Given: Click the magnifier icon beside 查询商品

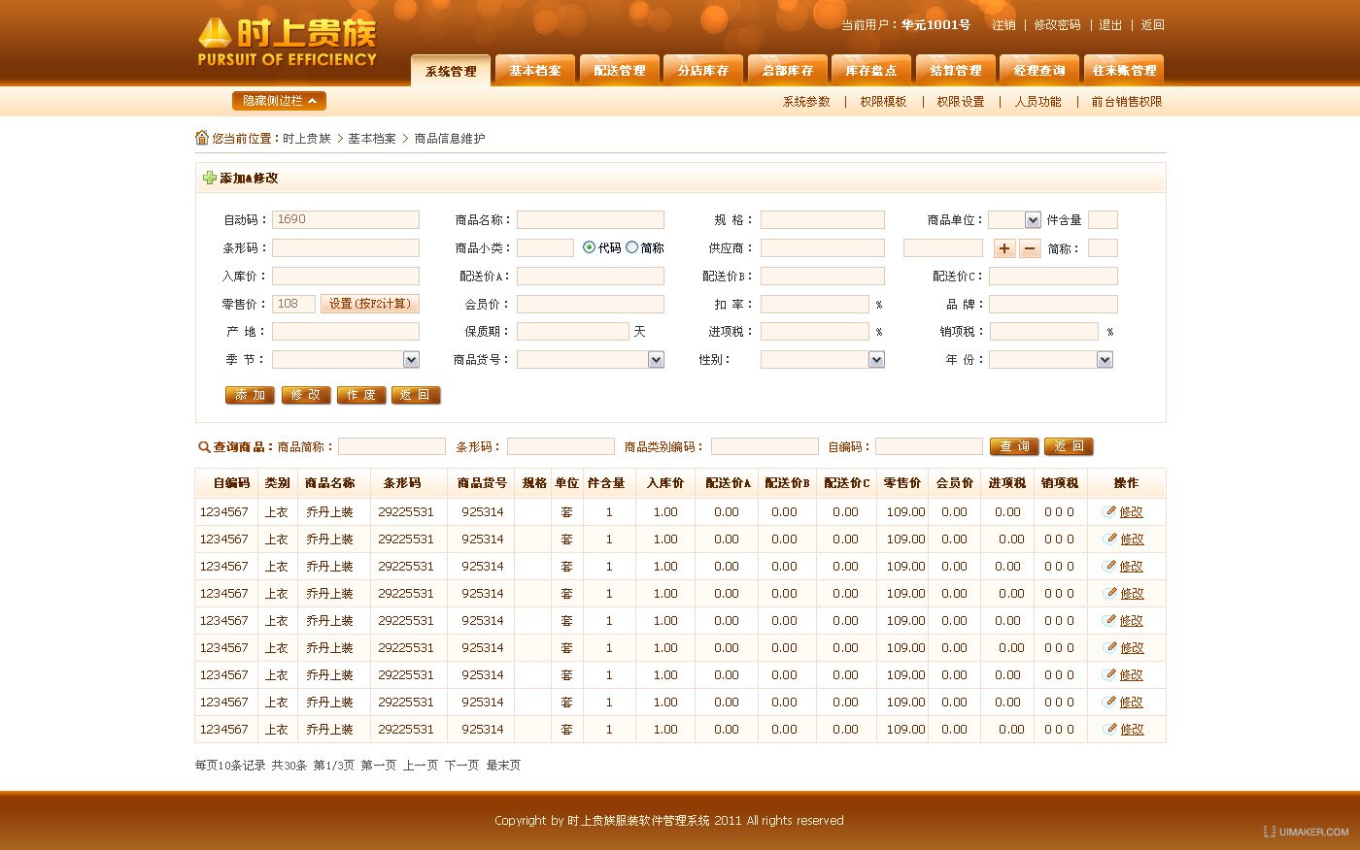Looking at the screenshot, I should [x=204, y=447].
